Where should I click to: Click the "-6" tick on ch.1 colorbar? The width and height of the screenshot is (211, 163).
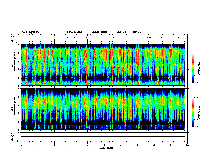tap(197, 54)
